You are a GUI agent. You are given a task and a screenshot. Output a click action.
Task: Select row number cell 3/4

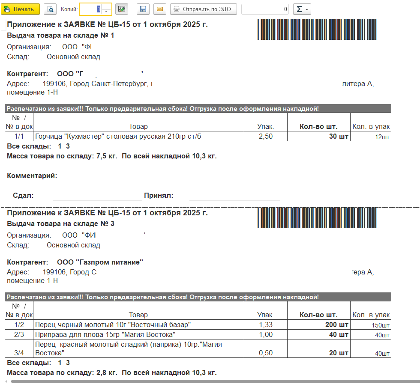[19, 348]
